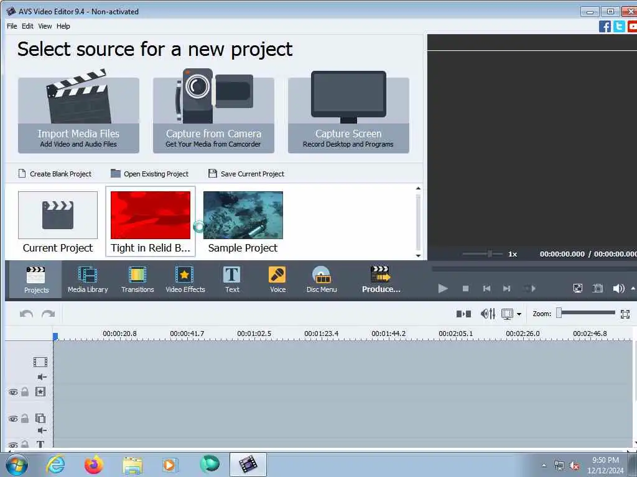The image size is (637, 477).
Task: Open the Projects panel
Action: (35, 279)
